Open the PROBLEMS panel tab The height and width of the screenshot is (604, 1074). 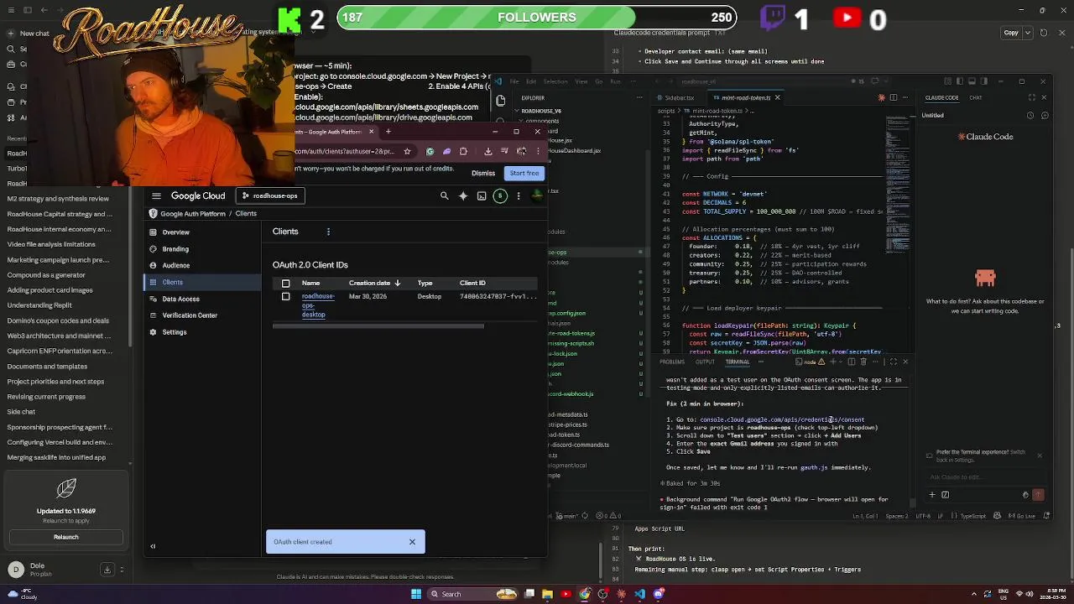coord(672,362)
